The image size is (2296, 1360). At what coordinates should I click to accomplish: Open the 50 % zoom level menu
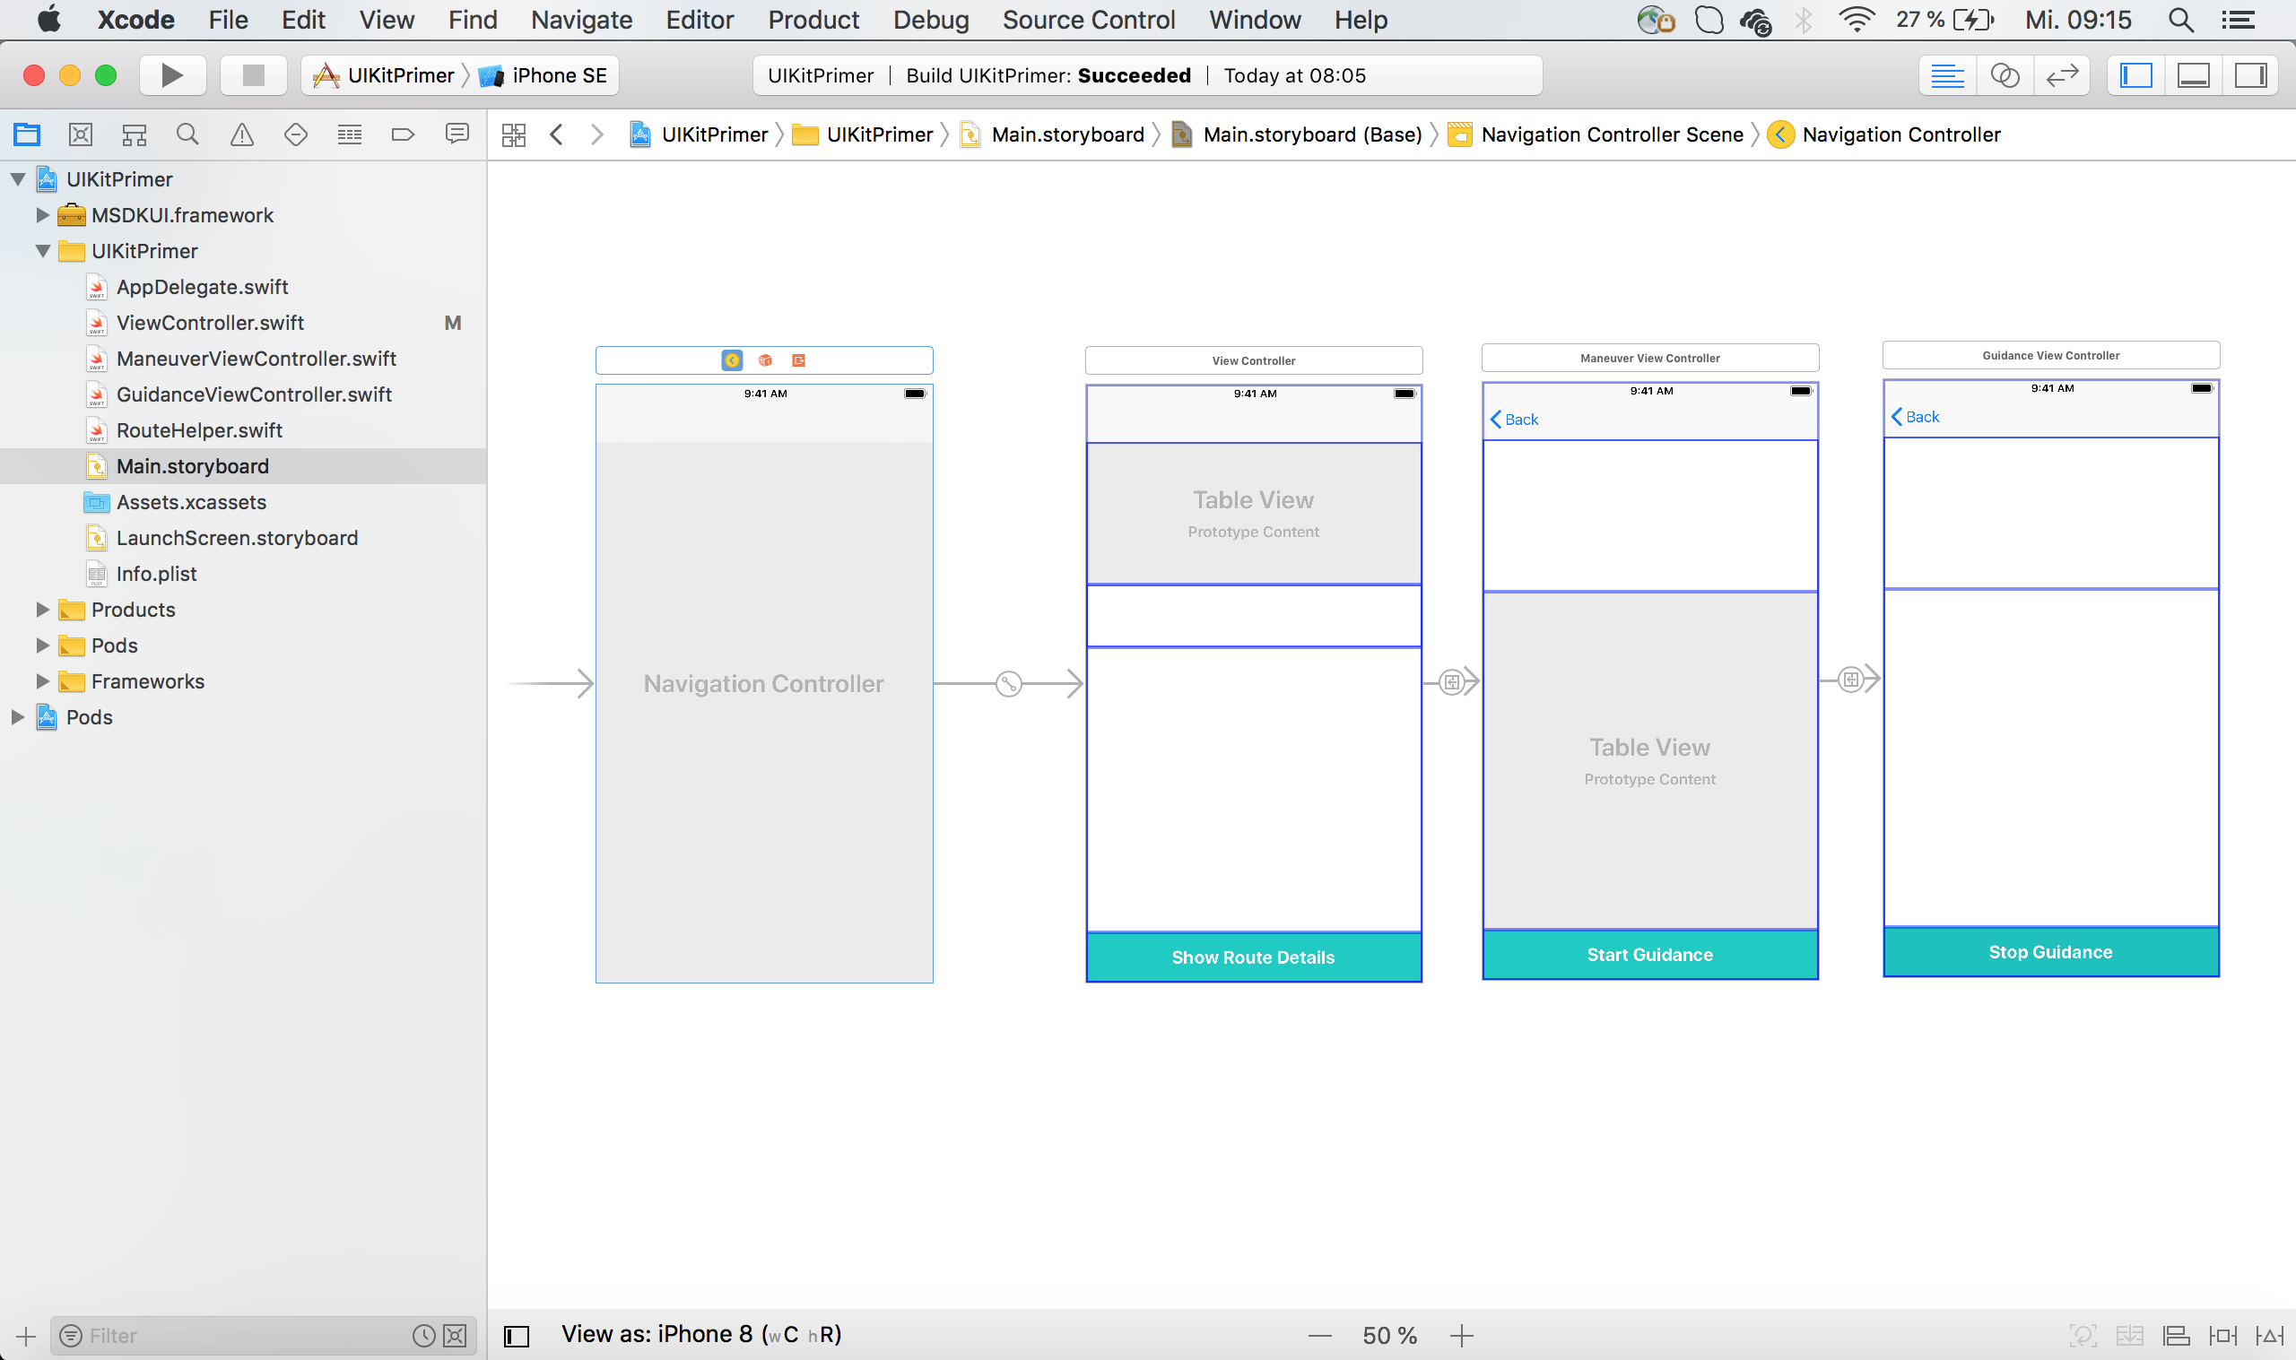[x=1389, y=1336]
